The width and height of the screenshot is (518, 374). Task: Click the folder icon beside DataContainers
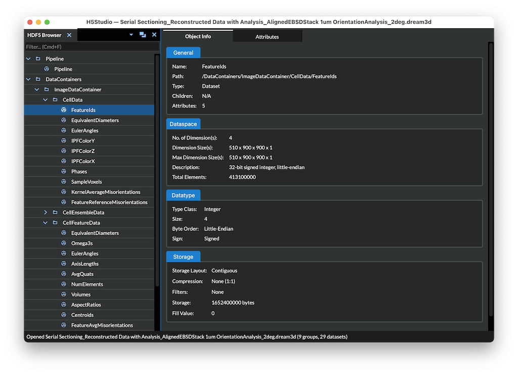(37, 79)
